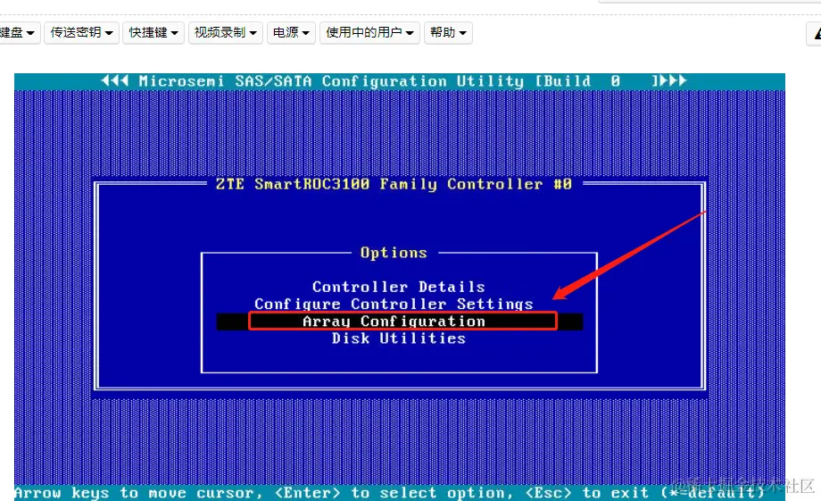Click the ZTE SmartROC3100 Family Controller #0 heading

[x=394, y=184]
